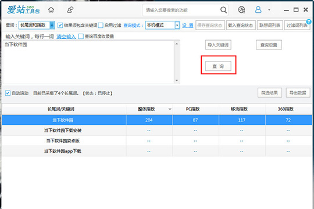Click the 117 mobile index value
Viewport: 314px width, 209px height.
pos(242,120)
